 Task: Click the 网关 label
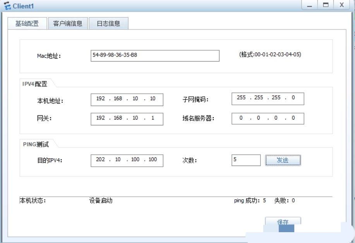point(44,118)
